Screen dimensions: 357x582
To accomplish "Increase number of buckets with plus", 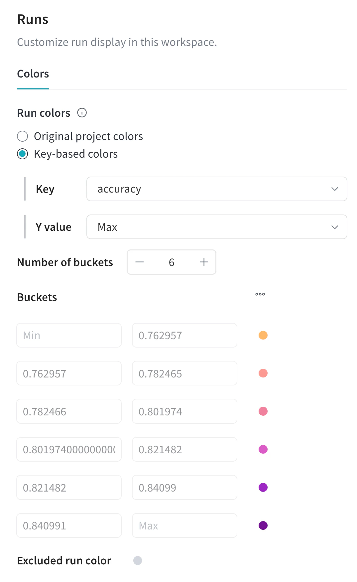I will point(204,262).
